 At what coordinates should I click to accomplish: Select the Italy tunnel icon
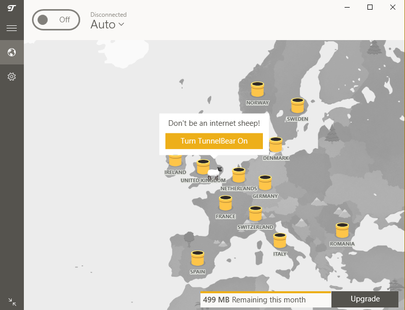point(280,240)
